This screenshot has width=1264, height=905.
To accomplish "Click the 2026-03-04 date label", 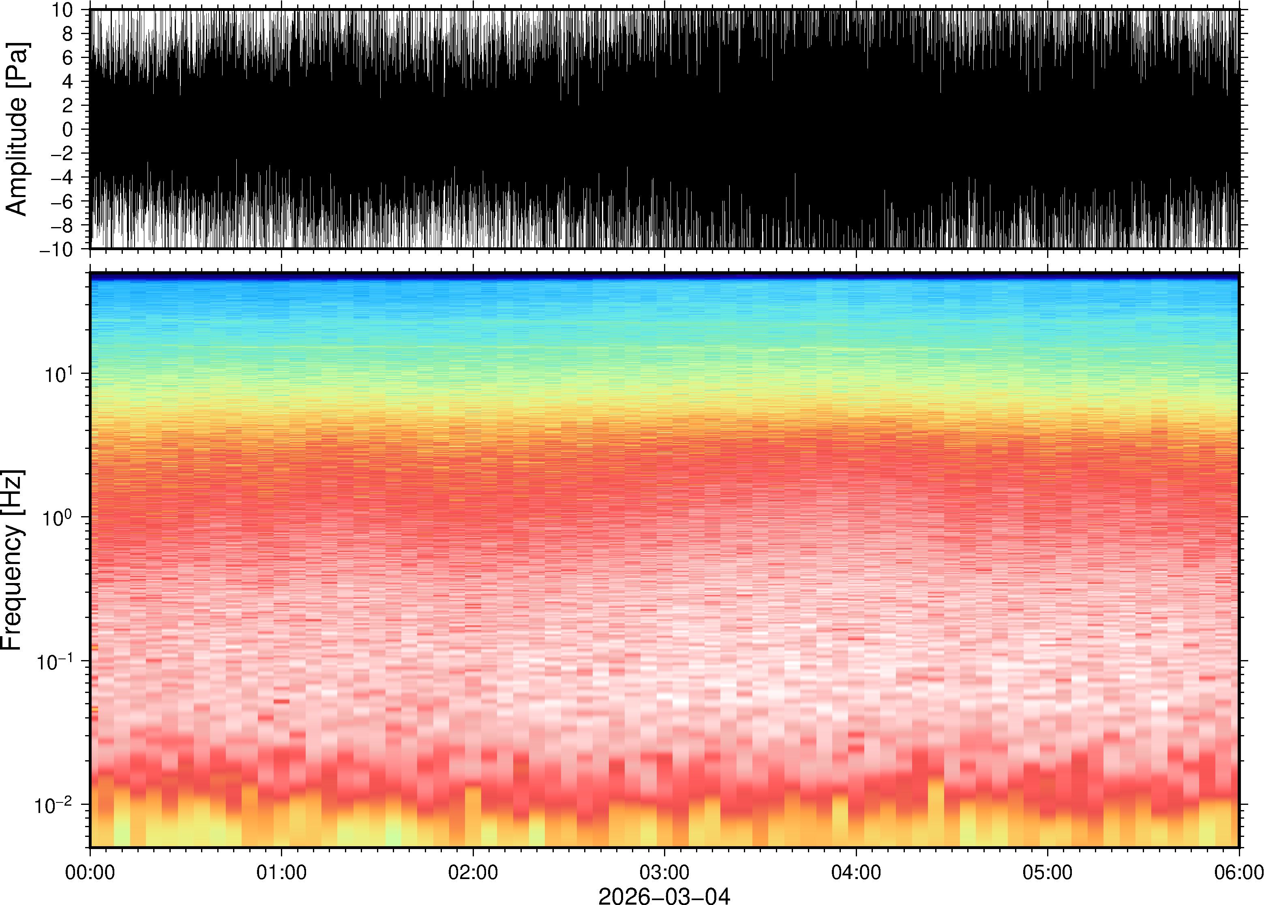I will pyautogui.click(x=664, y=896).
